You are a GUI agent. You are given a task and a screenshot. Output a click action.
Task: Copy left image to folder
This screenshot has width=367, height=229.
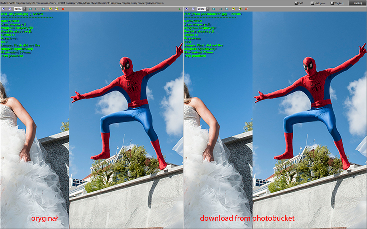(50, 9)
